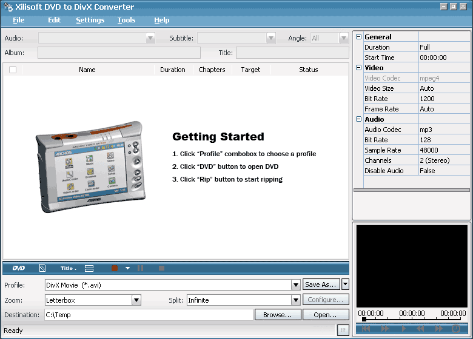473x339 pixels.
Task: Click the Stop ripping square icon
Action: pyautogui.click(x=162, y=268)
